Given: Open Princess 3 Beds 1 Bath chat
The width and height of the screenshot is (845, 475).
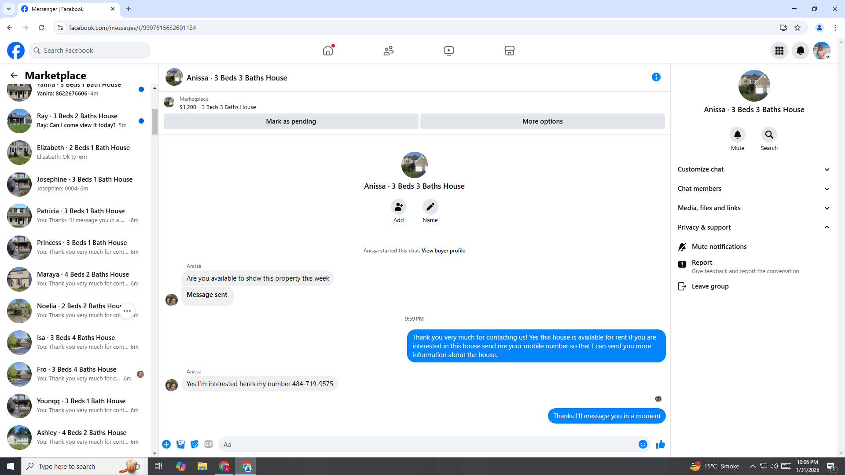Looking at the screenshot, I should [76, 247].
